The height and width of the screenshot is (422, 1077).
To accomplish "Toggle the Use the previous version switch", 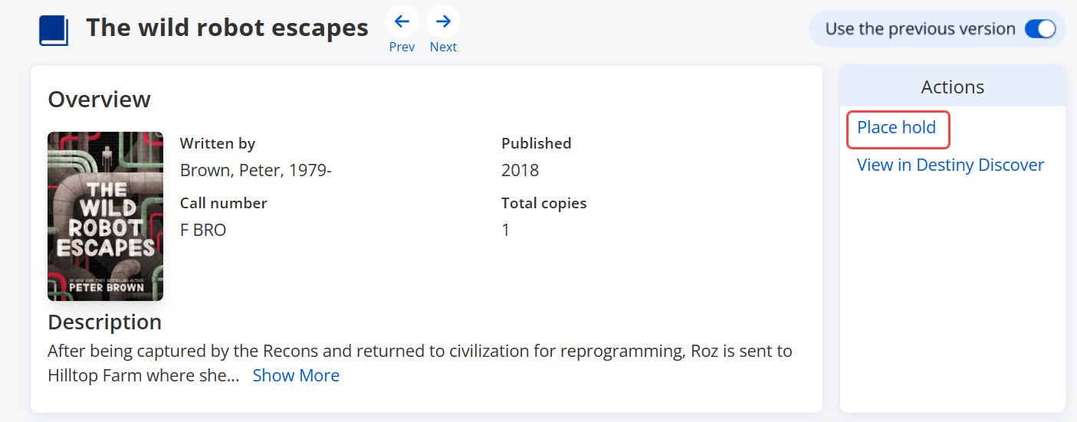I will tap(1040, 29).
